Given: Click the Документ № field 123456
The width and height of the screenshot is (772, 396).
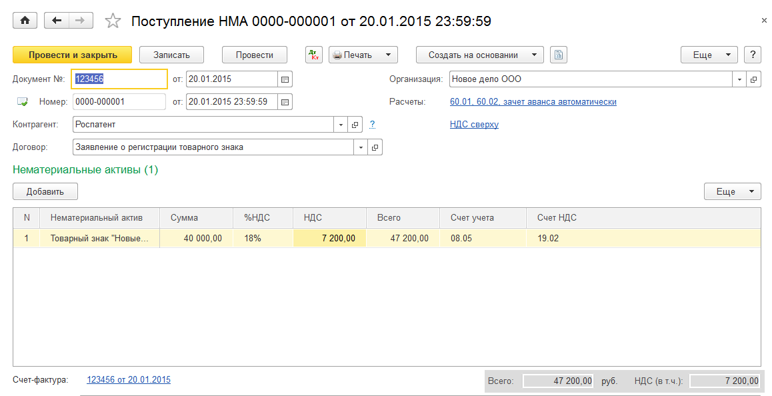Looking at the screenshot, I should pos(119,79).
